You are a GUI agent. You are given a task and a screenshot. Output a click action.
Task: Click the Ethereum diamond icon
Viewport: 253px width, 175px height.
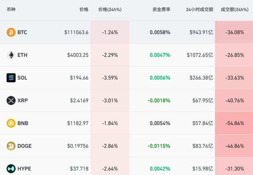(11, 55)
